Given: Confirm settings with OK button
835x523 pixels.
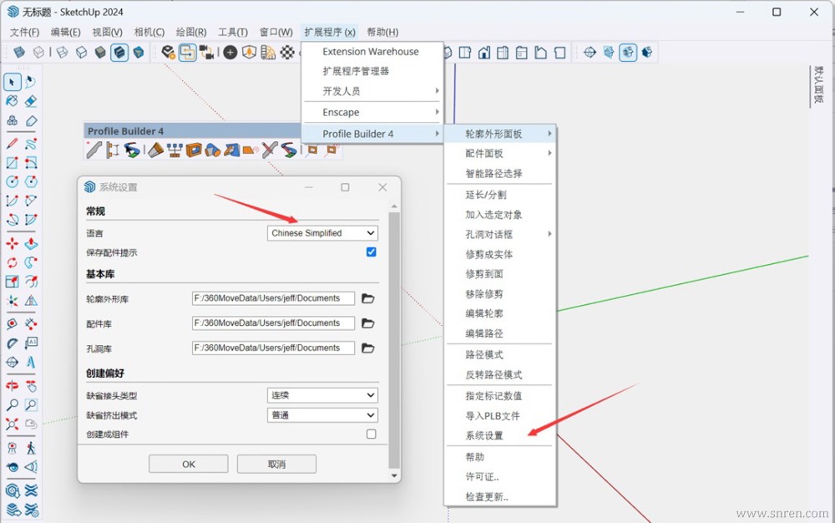Looking at the screenshot, I should point(189,464).
